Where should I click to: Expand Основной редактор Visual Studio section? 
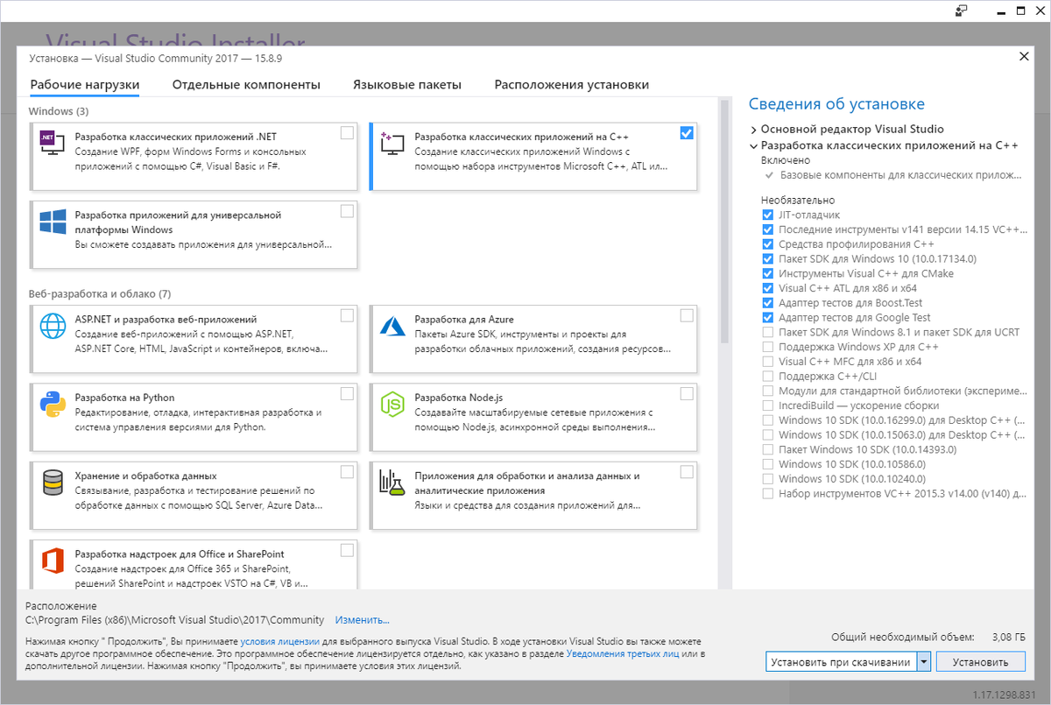[x=753, y=130]
